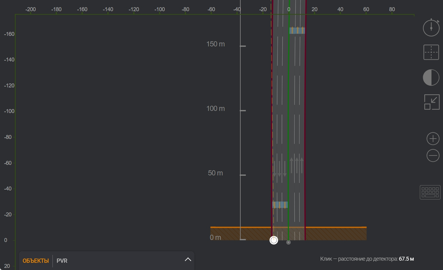Click the green road center line
This screenshot has height=270, width=443.
click(289, 121)
